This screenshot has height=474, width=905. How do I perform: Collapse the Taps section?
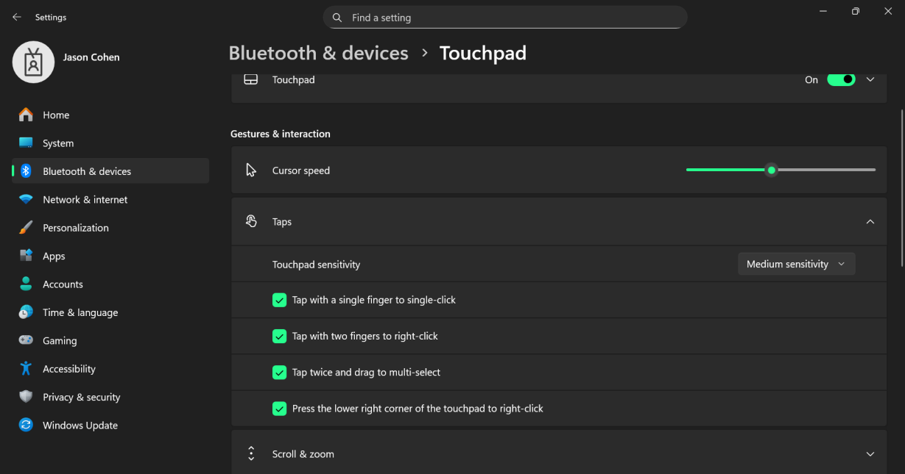[x=870, y=221]
